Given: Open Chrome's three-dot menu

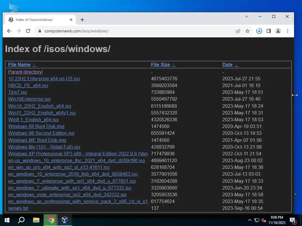Looking at the screenshot, I should [288, 31].
